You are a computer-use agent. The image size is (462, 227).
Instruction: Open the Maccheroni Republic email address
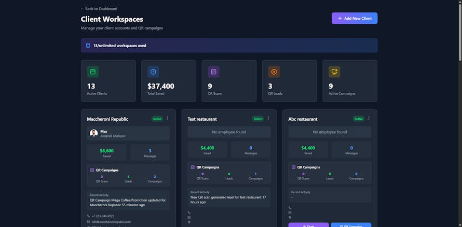[111, 222]
